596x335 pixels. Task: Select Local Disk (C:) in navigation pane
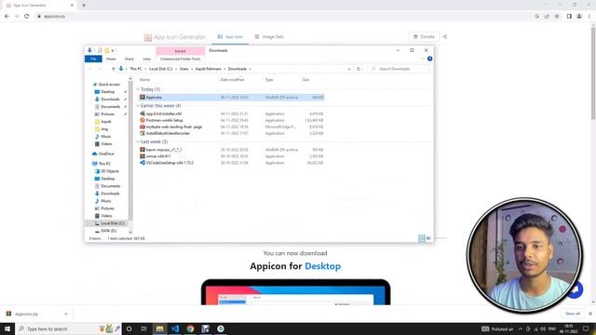coord(112,223)
